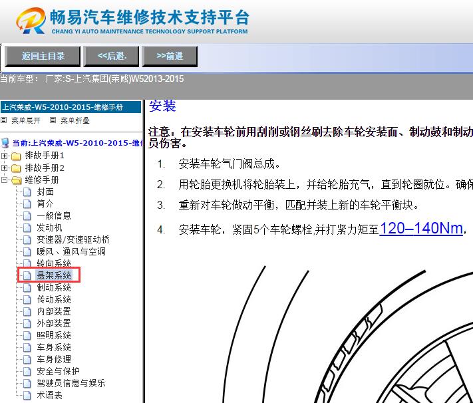473x403 pixels.
Task: Click the document icon next to 安全与保护
Action: pyautogui.click(x=27, y=372)
